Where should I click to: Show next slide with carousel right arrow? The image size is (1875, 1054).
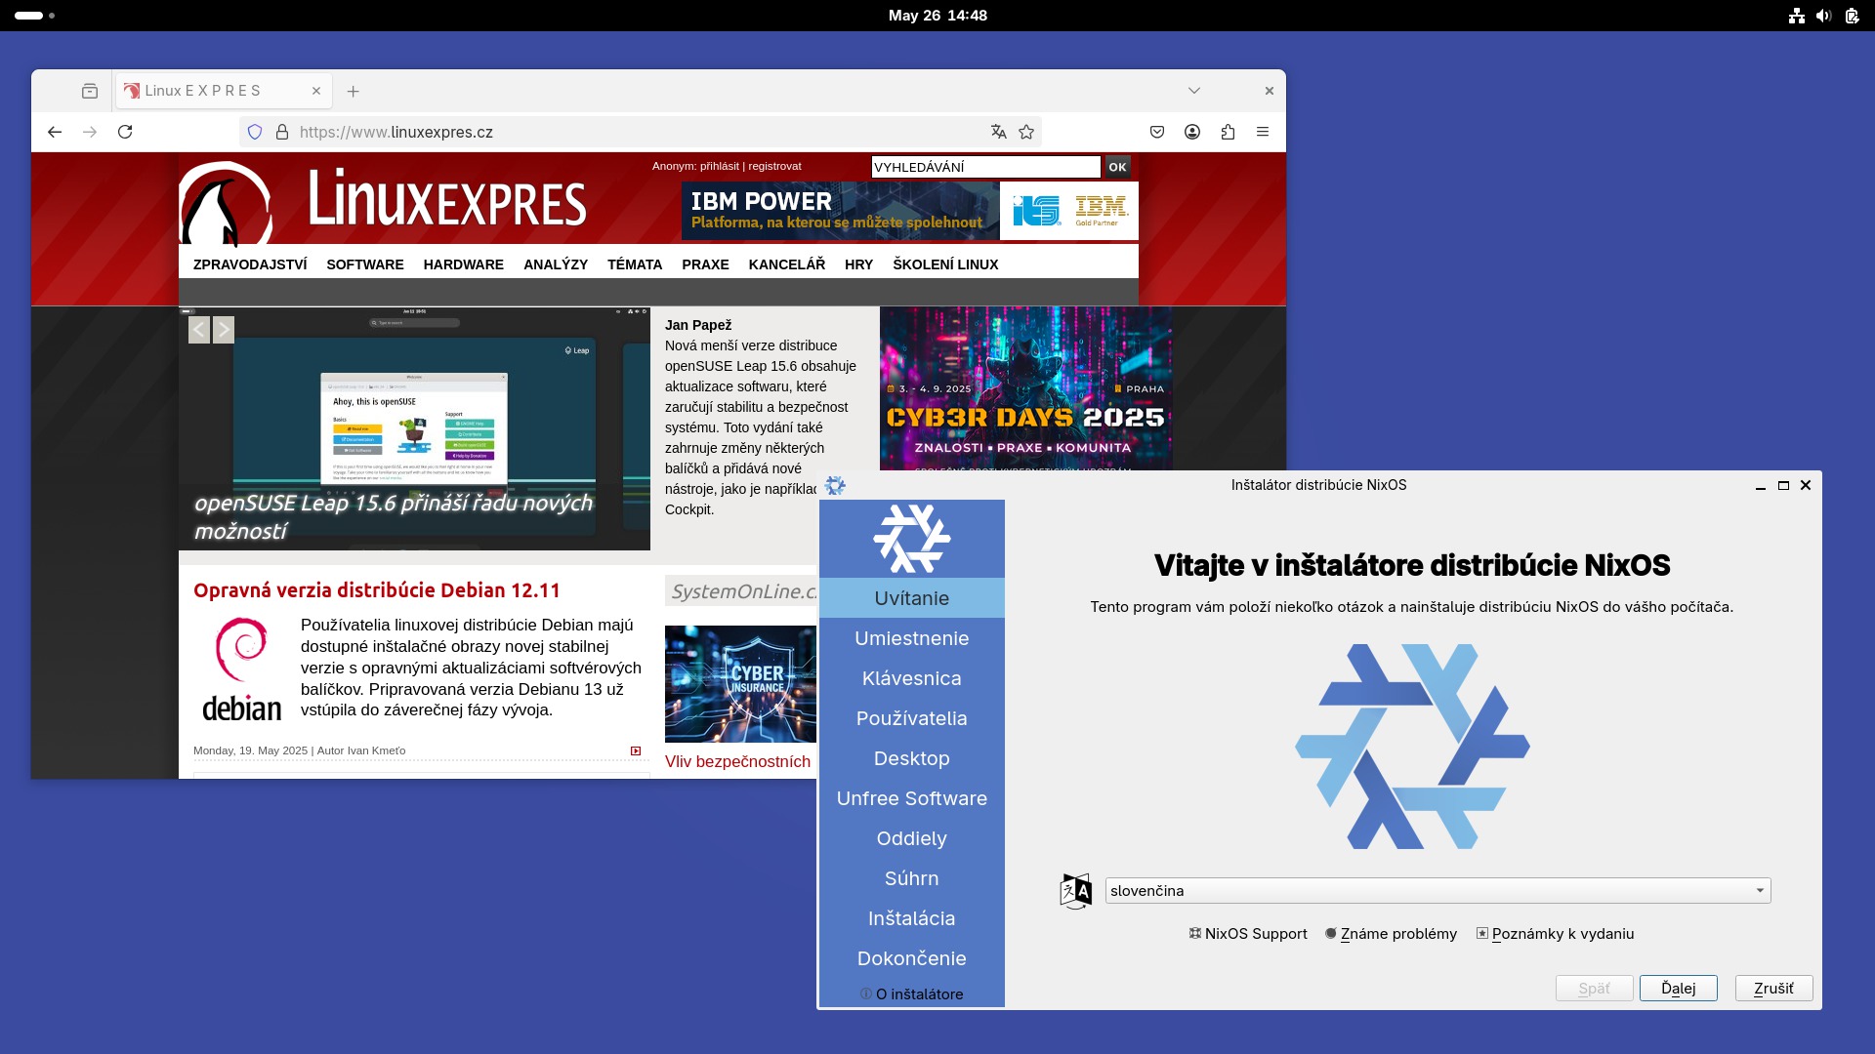click(224, 330)
